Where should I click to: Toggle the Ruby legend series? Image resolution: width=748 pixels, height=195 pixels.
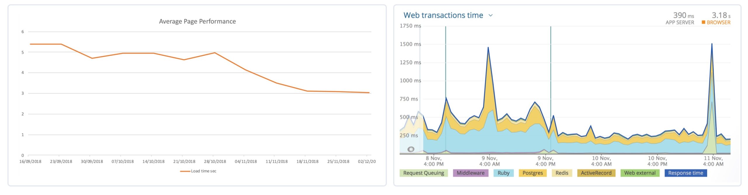503,173
